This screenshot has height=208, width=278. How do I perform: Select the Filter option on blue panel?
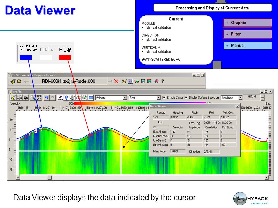pyautogui.click(x=247, y=34)
